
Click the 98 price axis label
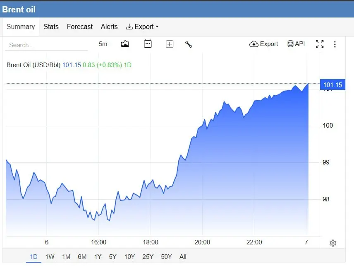326,199
